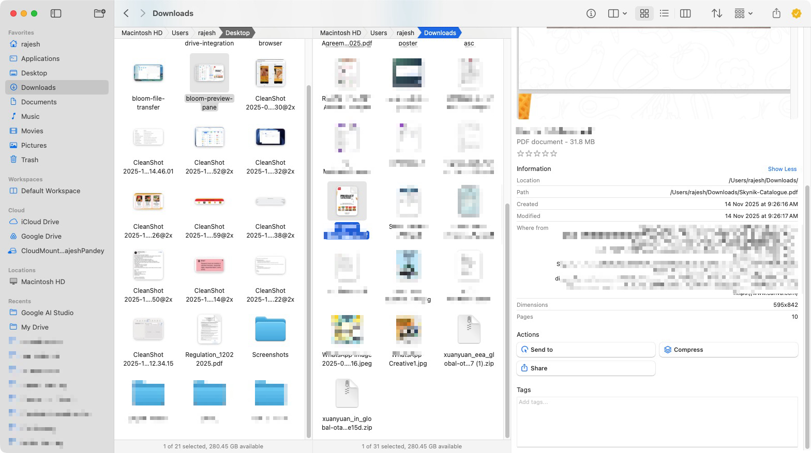Open the dual-pane layout dropdown
811x453 pixels.
coord(617,13)
